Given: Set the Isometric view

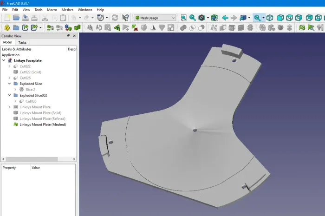Looking at the screenshot, I should [x=270, y=18].
